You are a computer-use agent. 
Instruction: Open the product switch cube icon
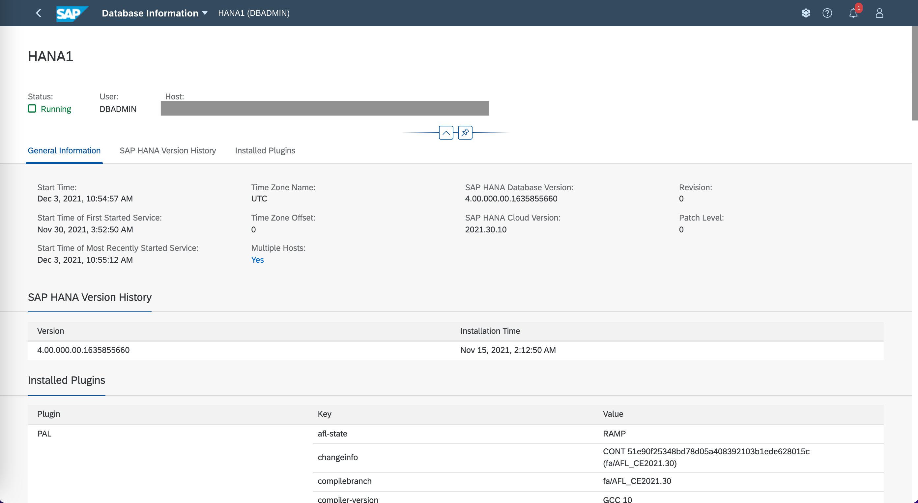(x=806, y=13)
